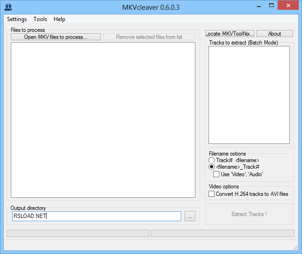302x254 pixels.
Task: Click the window resize grip icon
Action: pyautogui.click(x=295, y=248)
